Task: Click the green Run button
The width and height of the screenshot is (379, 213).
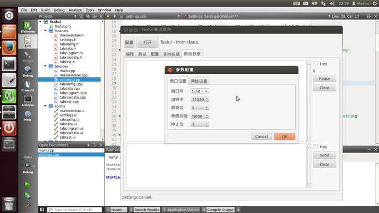Action: (27, 184)
